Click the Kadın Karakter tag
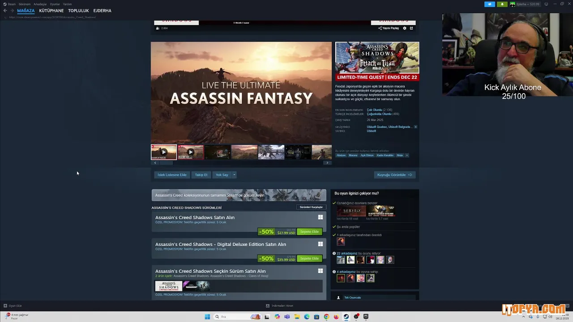The width and height of the screenshot is (573, 322). point(385,155)
